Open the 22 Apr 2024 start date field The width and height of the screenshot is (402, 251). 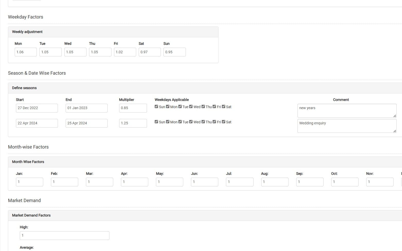point(37,123)
